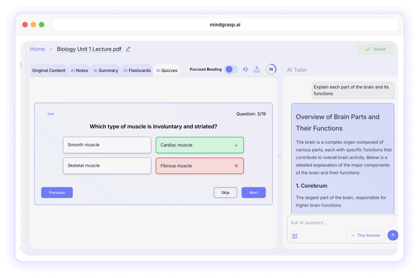This screenshot has height=278, width=419.
Task: Go to the Original Content tab
Action: pyautogui.click(x=49, y=70)
